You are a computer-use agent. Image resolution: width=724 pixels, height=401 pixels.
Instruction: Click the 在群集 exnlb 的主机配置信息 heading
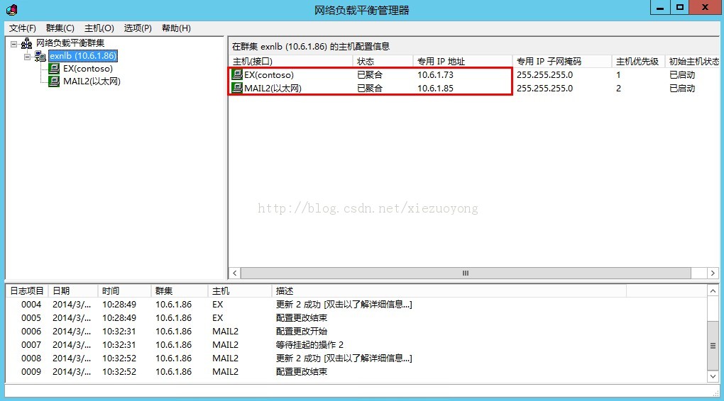(x=311, y=46)
